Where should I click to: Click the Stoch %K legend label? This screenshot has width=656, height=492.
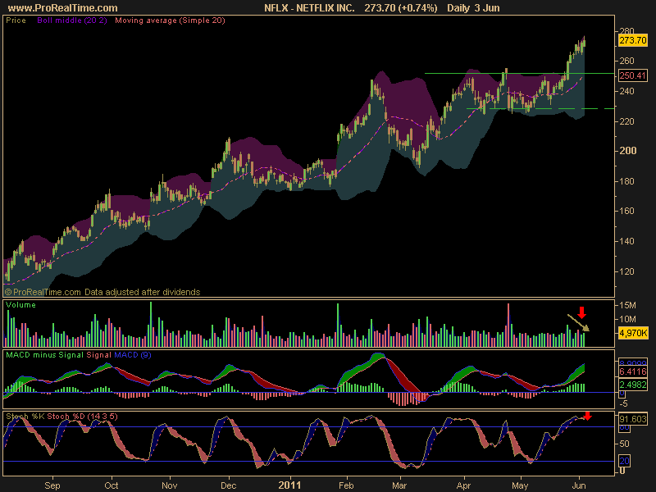click(25, 417)
